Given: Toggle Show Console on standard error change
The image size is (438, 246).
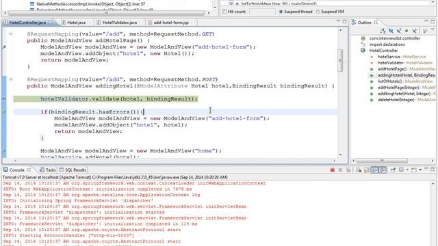Looking at the screenshot, I should click(383, 170).
